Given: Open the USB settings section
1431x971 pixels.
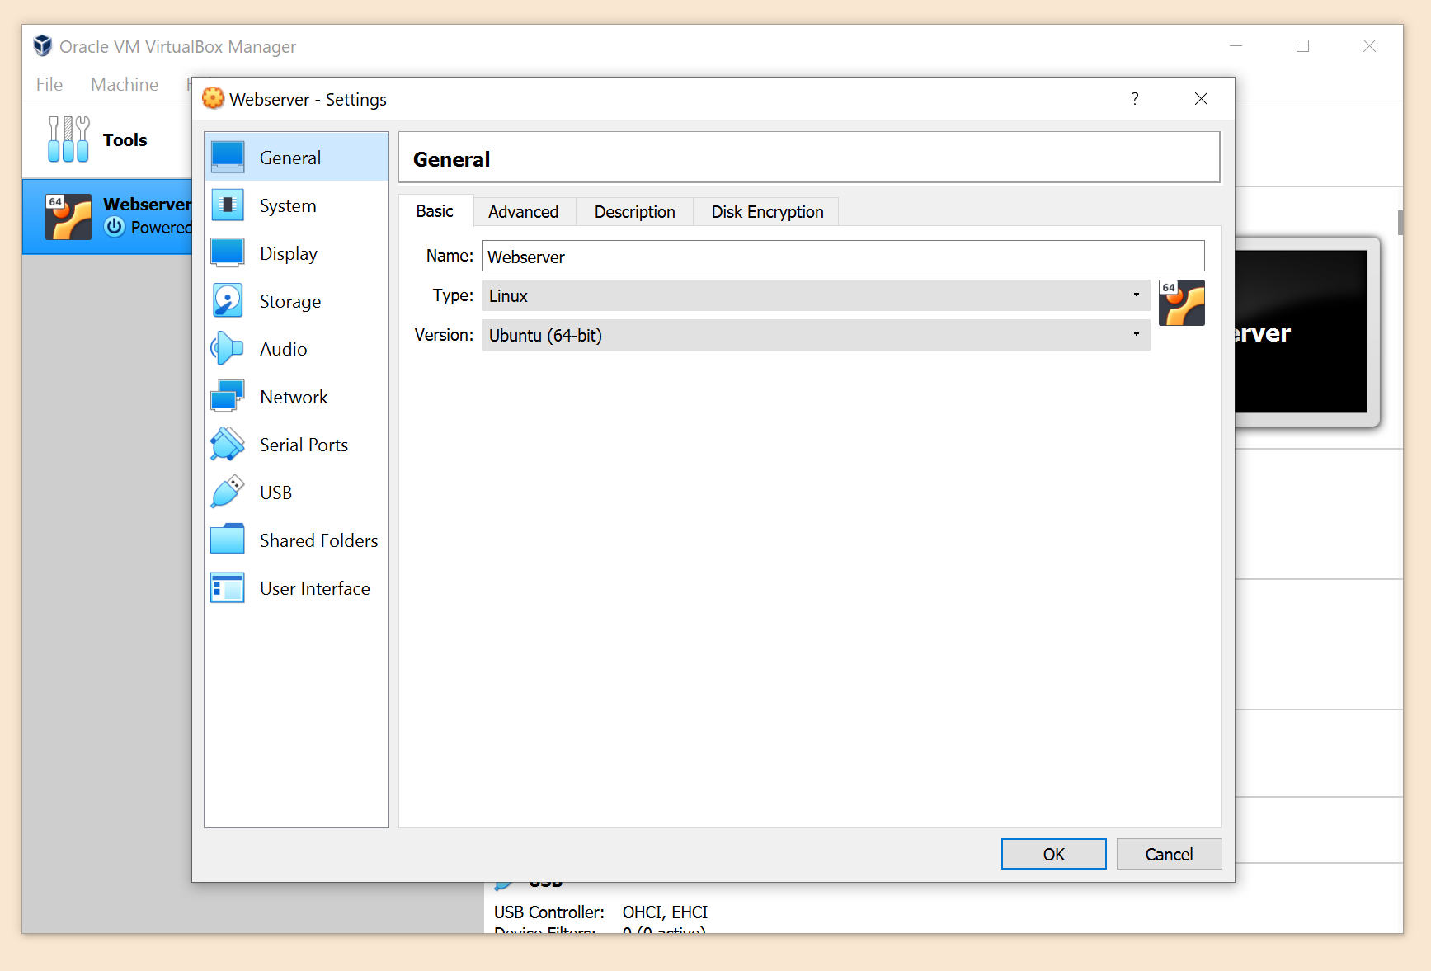Looking at the screenshot, I should (275, 492).
